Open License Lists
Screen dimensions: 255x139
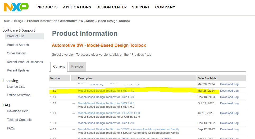(x=16, y=87)
